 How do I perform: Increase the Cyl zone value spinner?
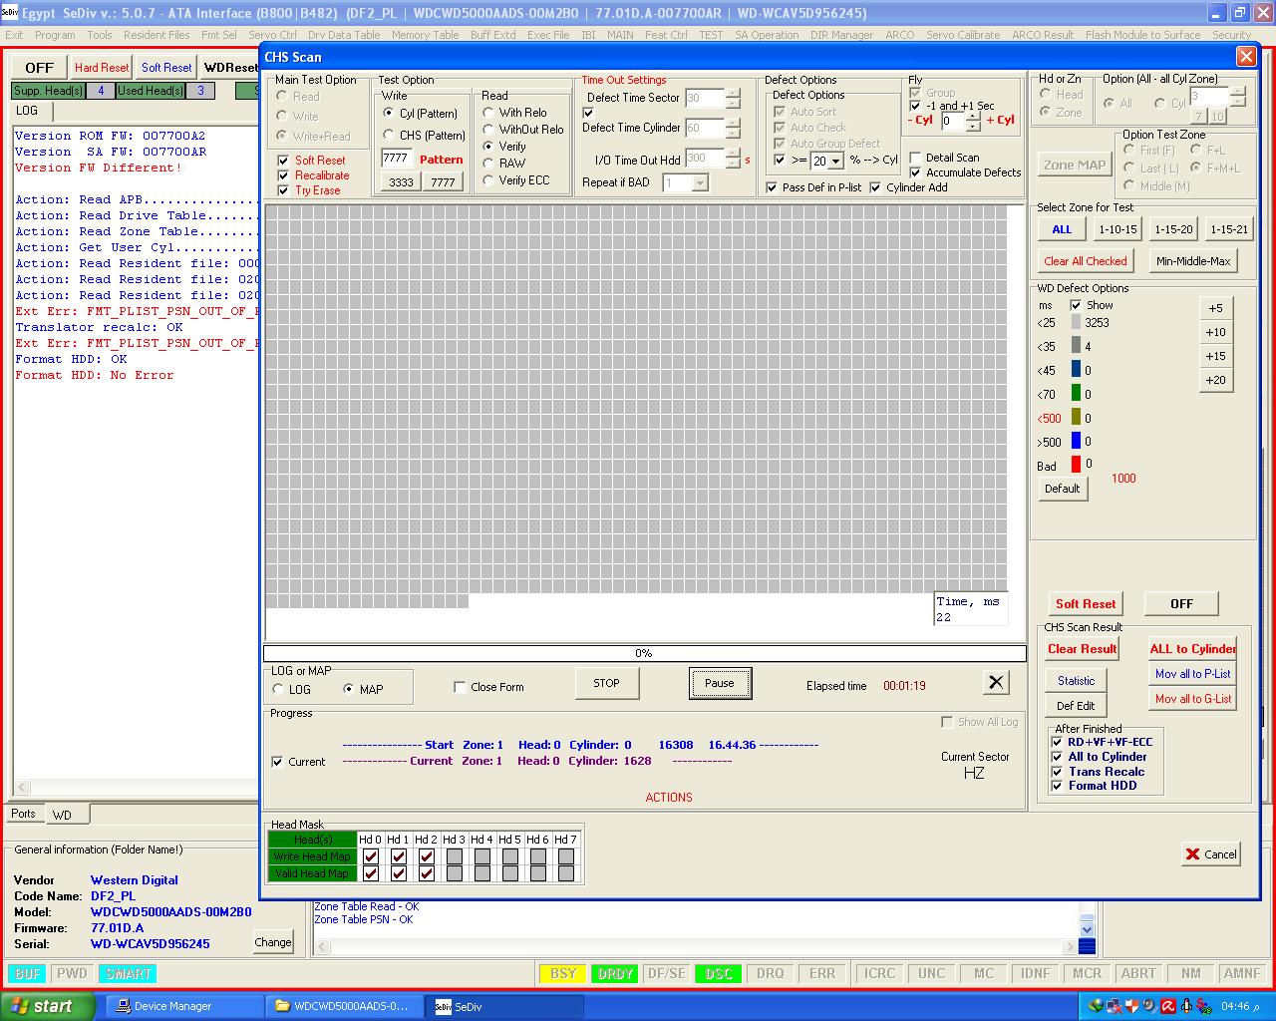point(1238,92)
